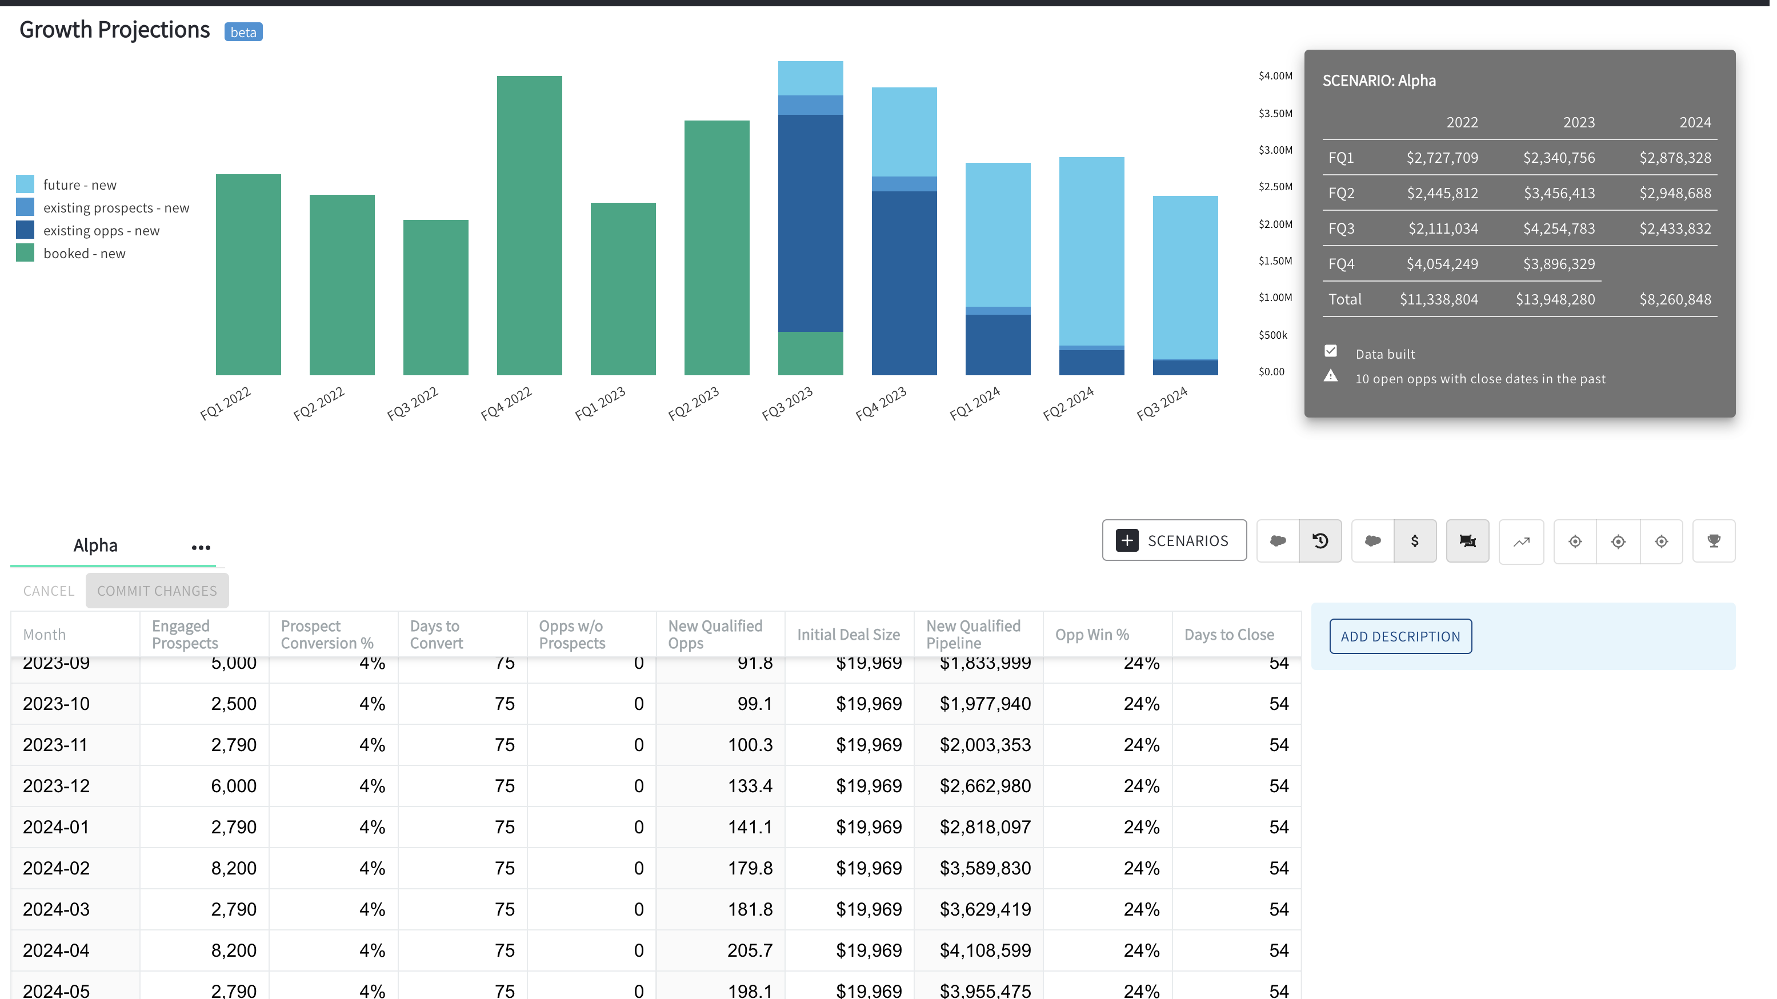1777x999 pixels.
Task: Open the ellipsis menu next to Alpha
Action: [201, 547]
